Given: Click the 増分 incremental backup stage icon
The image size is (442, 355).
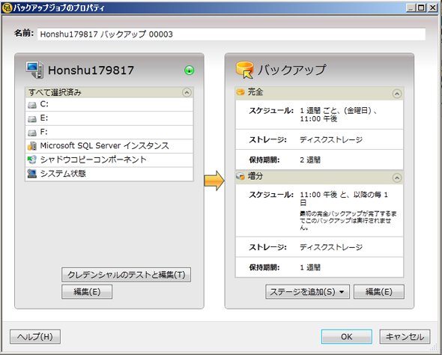Looking at the screenshot, I should (240, 176).
